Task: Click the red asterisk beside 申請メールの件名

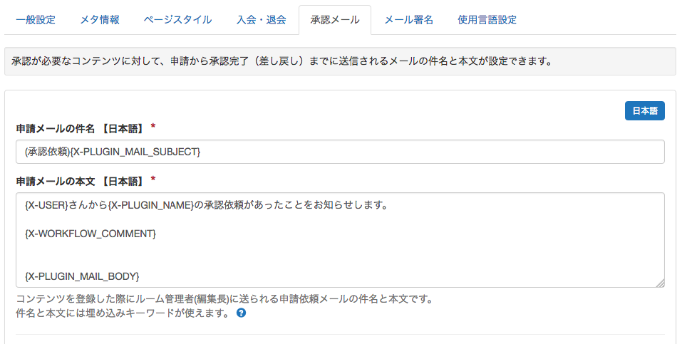Action: [x=153, y=127]
